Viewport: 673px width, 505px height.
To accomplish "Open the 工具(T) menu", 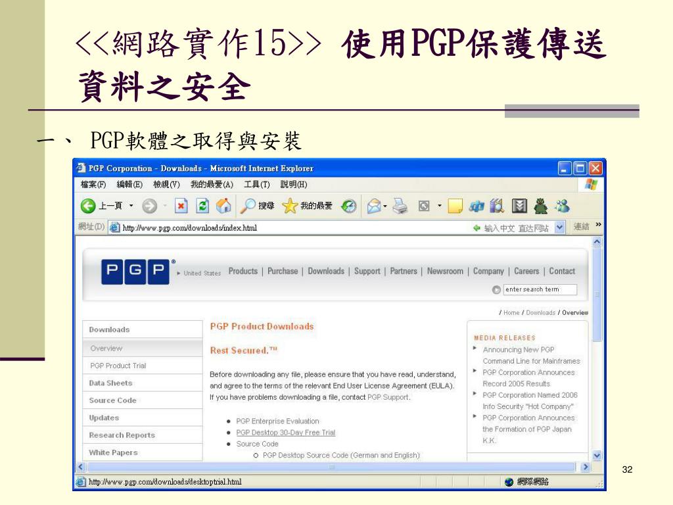I will (x=257, y=185).
